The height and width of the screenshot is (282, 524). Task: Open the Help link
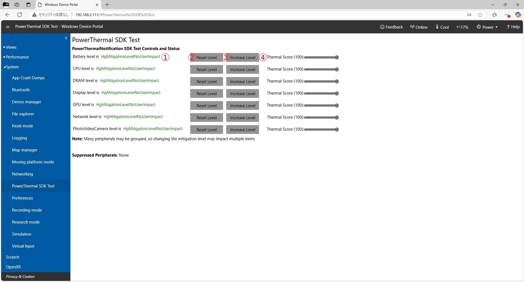513,27
